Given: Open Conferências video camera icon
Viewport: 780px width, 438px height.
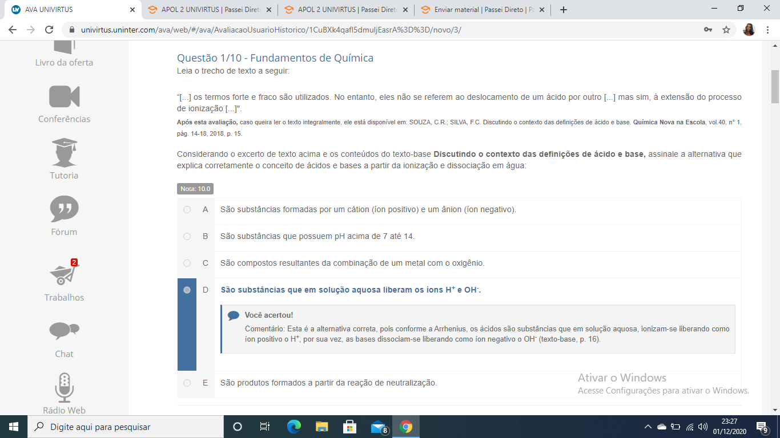Looking at the screenshot, I should (64, 96).
